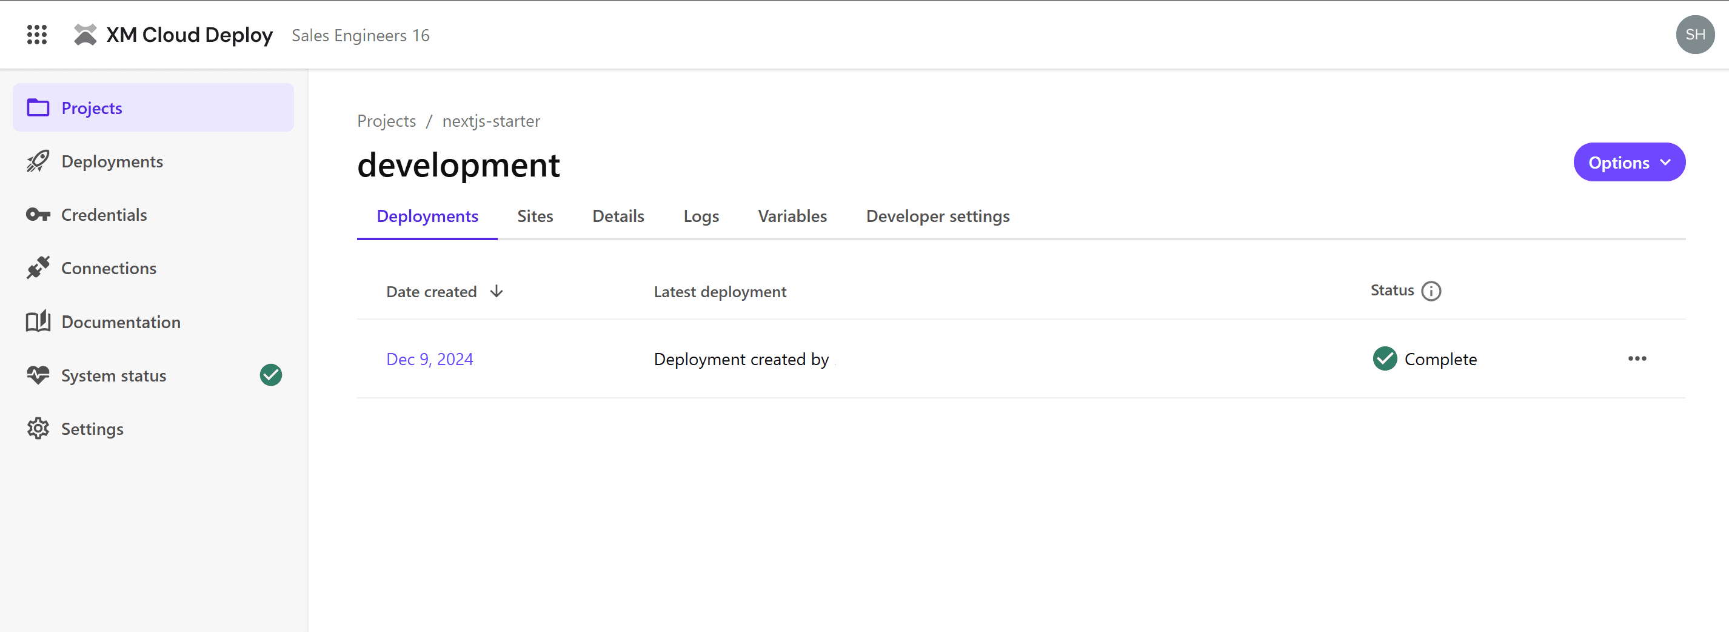Open the Developer settings tab
Screen dimensions: 1729x632
tap(937, 217)
